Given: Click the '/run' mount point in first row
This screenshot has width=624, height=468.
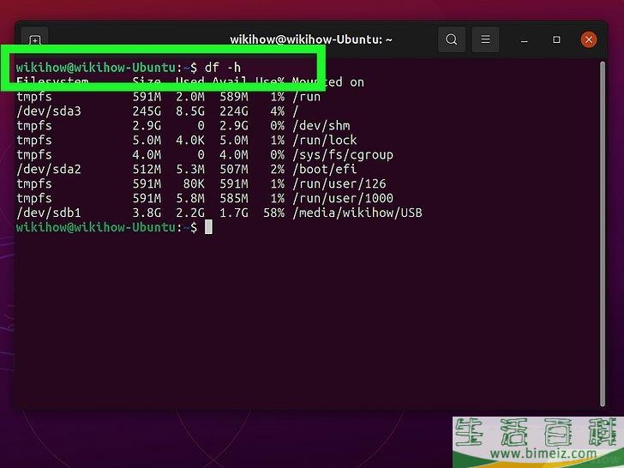Looking at the screenshot, I should (x=307, y=97).
